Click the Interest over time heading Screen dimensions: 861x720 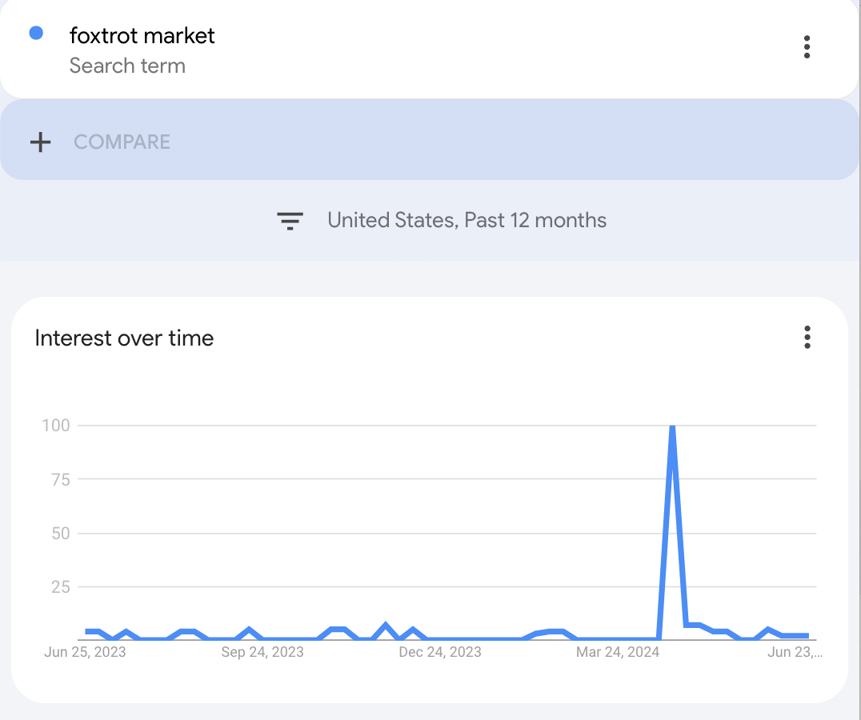tap(124, 338)
